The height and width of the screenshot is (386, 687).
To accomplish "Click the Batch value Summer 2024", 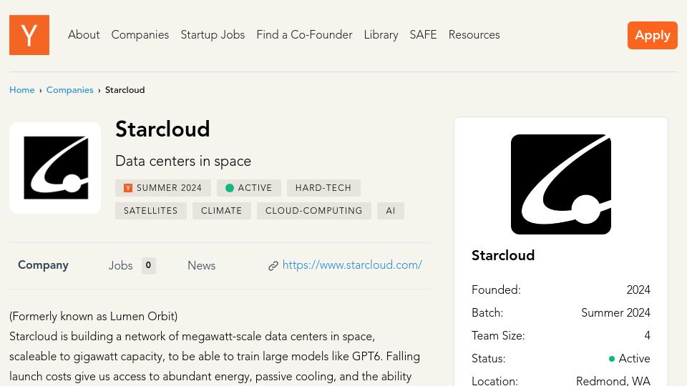I will [615, 312].
